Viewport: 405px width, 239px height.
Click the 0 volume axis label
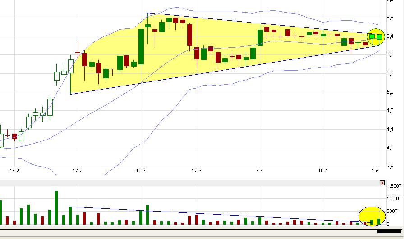[x=388, y=224]
